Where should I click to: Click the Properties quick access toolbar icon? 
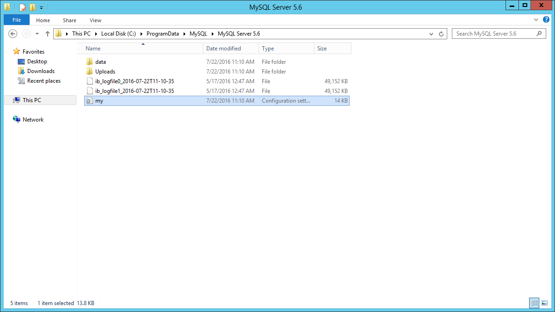[x=23, y=7]
